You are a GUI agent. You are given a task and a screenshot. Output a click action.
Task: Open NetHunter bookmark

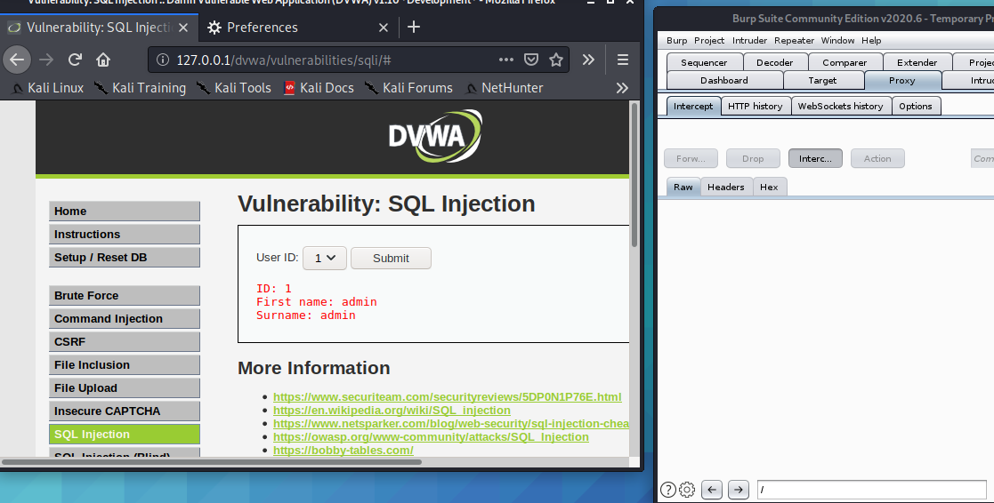tap(504, 88)
